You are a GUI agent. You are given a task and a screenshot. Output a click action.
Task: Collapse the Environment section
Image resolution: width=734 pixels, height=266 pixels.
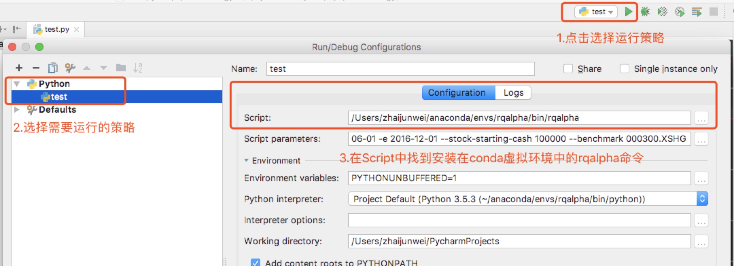(246, 160)
